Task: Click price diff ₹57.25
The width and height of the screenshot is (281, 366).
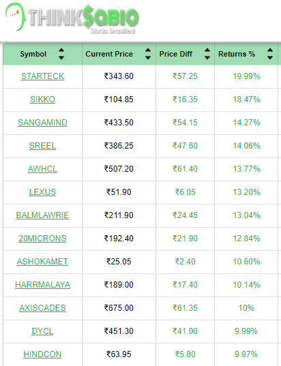Action: click(185, 76)
